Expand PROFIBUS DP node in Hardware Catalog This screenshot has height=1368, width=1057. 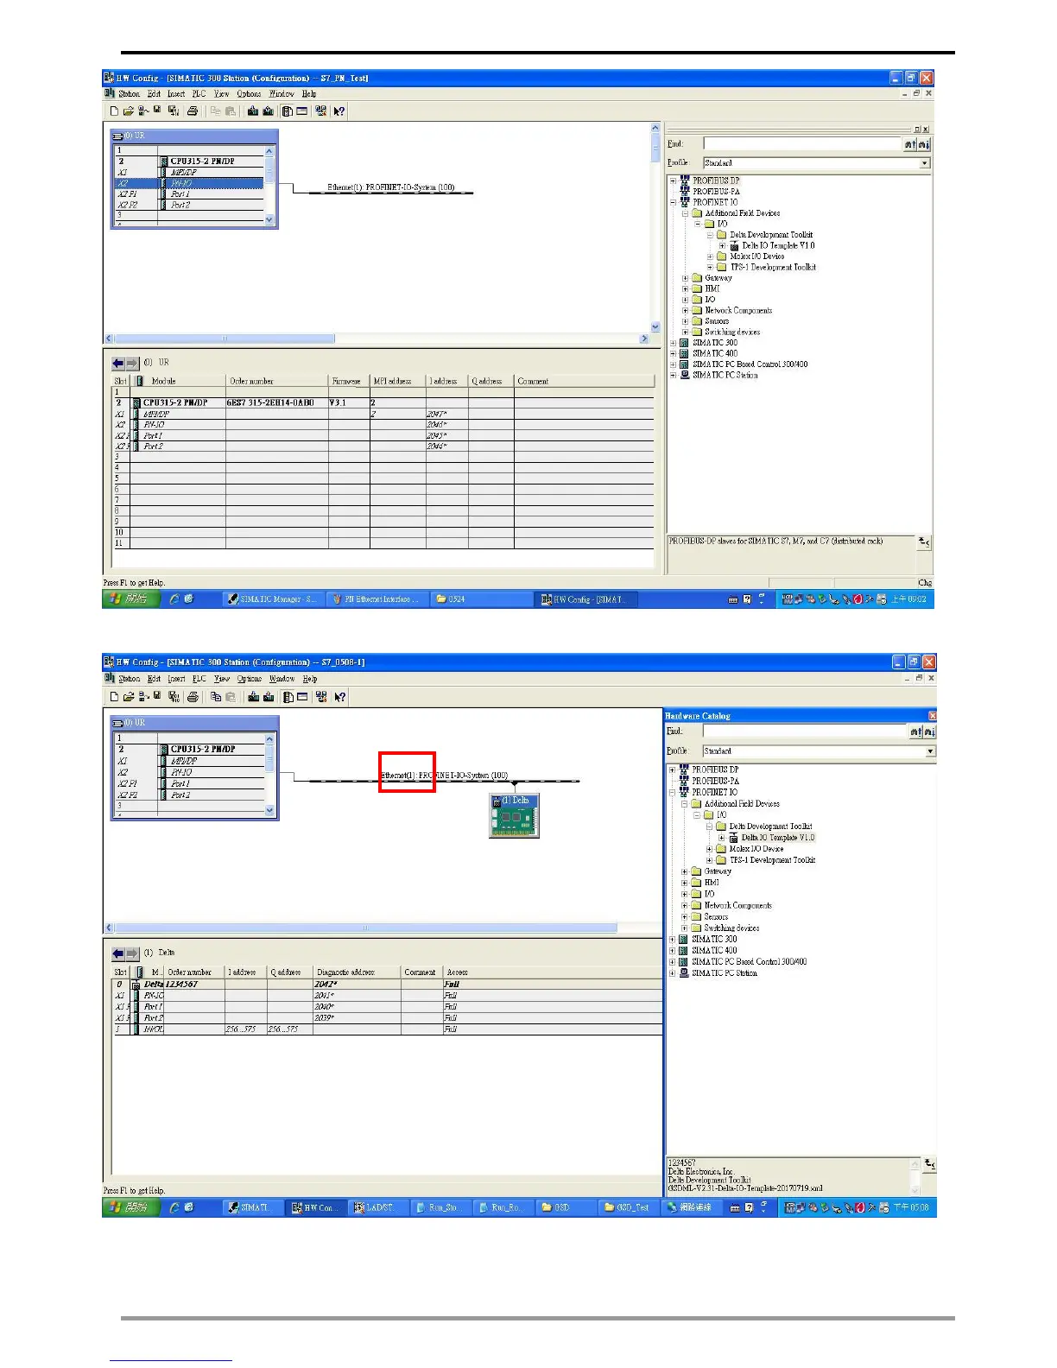click(672, 769)
